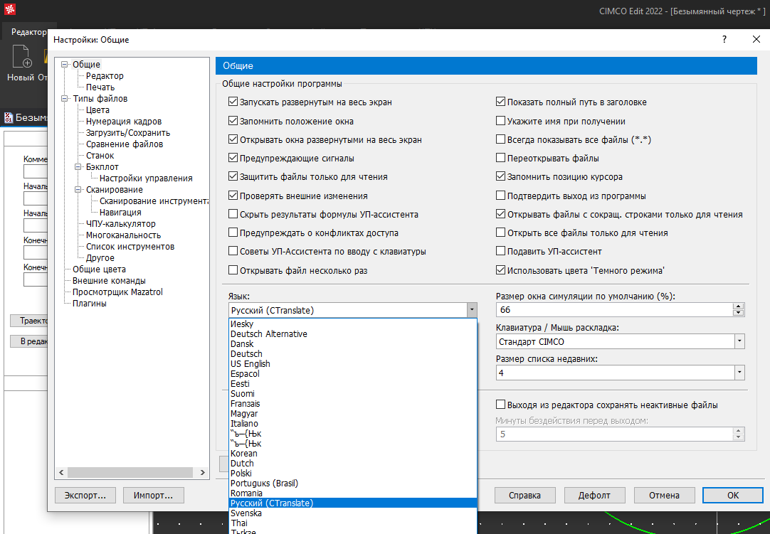Check 'Подтвердить выход из программы' option
This screenshot has width=770, height=534.
500,196
